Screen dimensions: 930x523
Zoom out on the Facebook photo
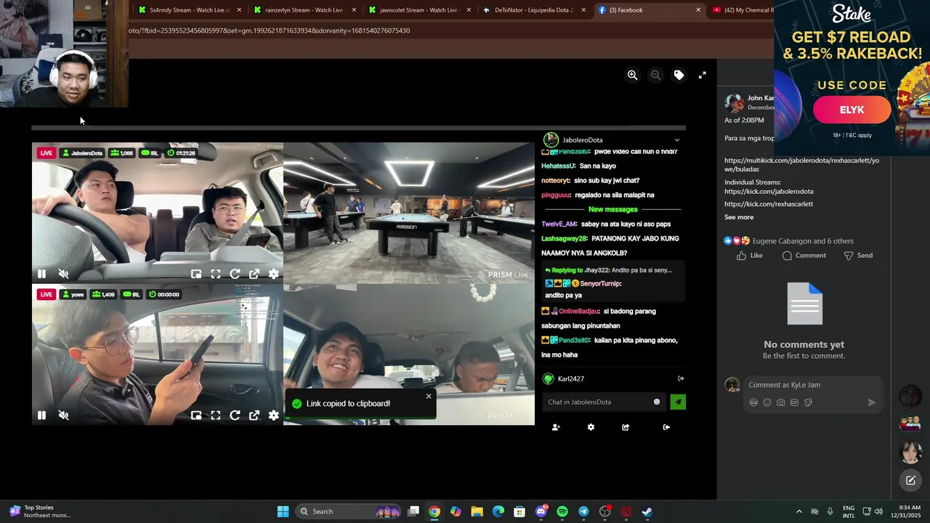tap(655, 75)
